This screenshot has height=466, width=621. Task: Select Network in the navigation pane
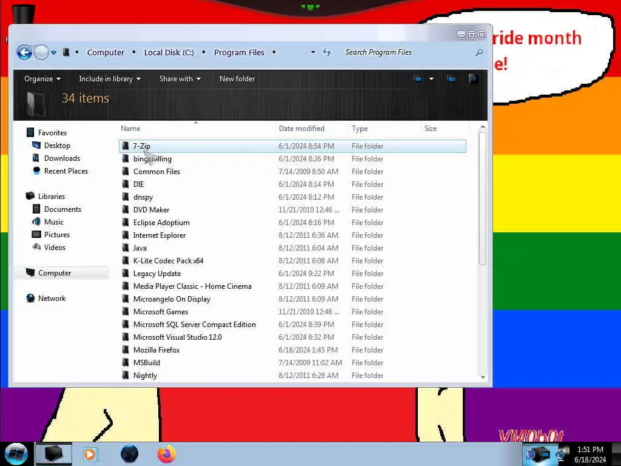[x=52, y=299]
